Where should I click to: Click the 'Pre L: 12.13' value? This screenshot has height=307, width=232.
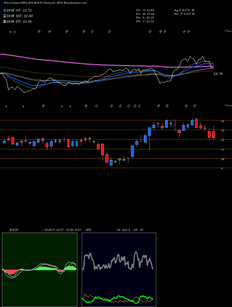pos(145,18)
